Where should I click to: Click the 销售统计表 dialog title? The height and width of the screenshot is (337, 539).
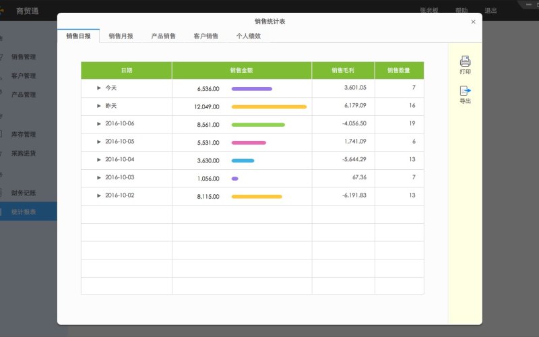click(x=270, y=22)
